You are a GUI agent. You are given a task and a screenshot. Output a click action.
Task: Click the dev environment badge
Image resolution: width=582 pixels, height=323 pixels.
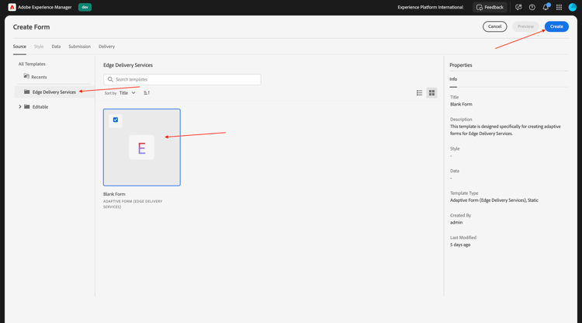click(85, 7)
